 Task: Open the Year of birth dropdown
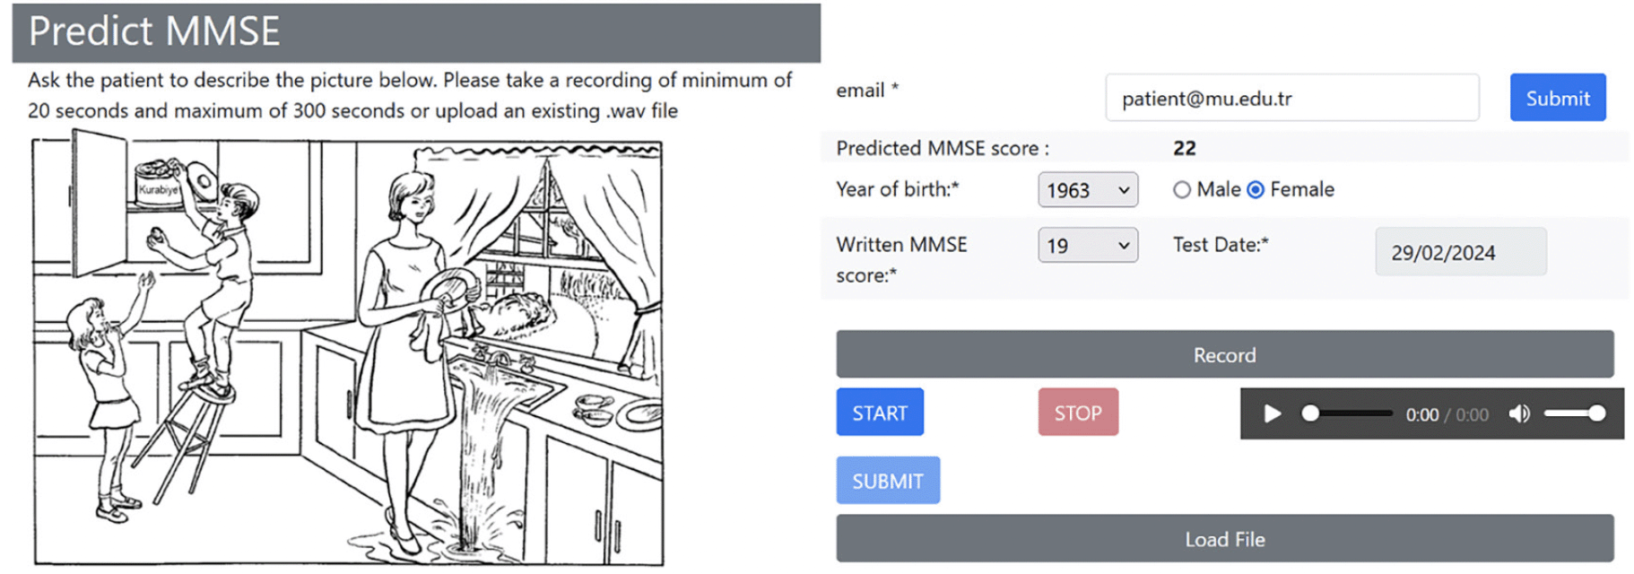point(1088,190)
